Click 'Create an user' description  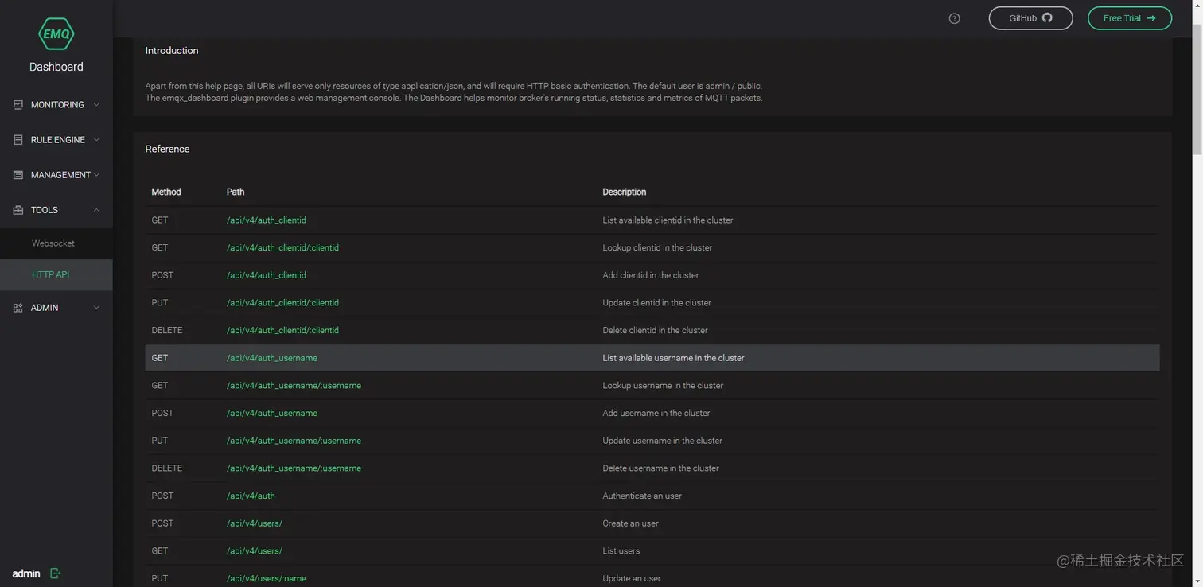(x=630, y=523)
